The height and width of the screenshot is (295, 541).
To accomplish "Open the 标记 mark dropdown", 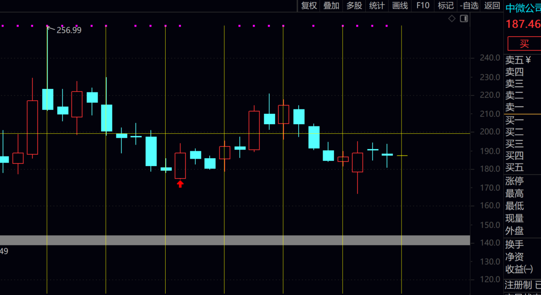I will 446,6.
